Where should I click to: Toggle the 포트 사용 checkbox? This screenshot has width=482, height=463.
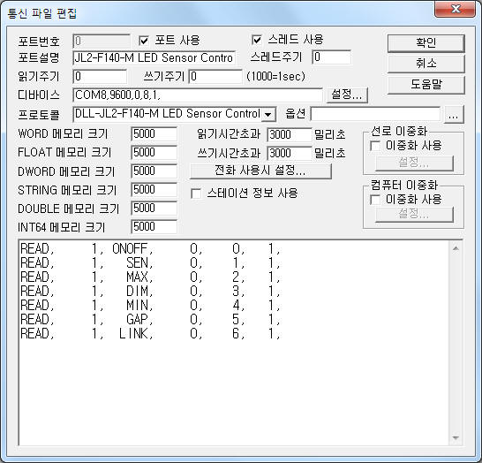(144, 41)
